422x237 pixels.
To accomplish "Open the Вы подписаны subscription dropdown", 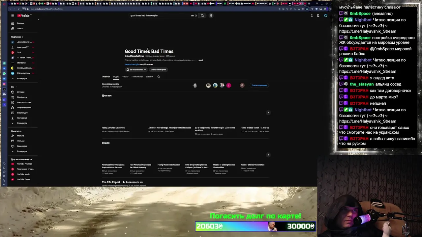I will pyautogui.click(x=136, y=69).
